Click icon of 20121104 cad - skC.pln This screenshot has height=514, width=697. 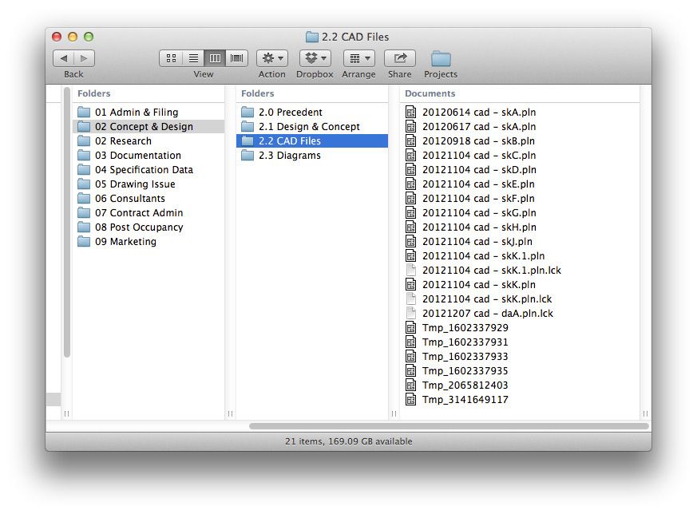(411, 155)
